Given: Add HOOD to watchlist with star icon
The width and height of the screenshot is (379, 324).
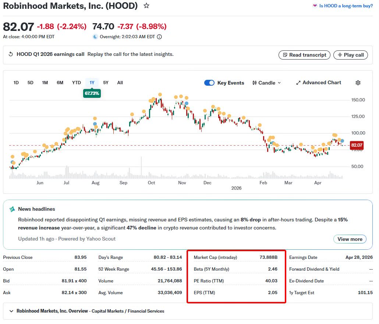Looking at the screenshot, I should pyautogui.click(x=146, y=6).
